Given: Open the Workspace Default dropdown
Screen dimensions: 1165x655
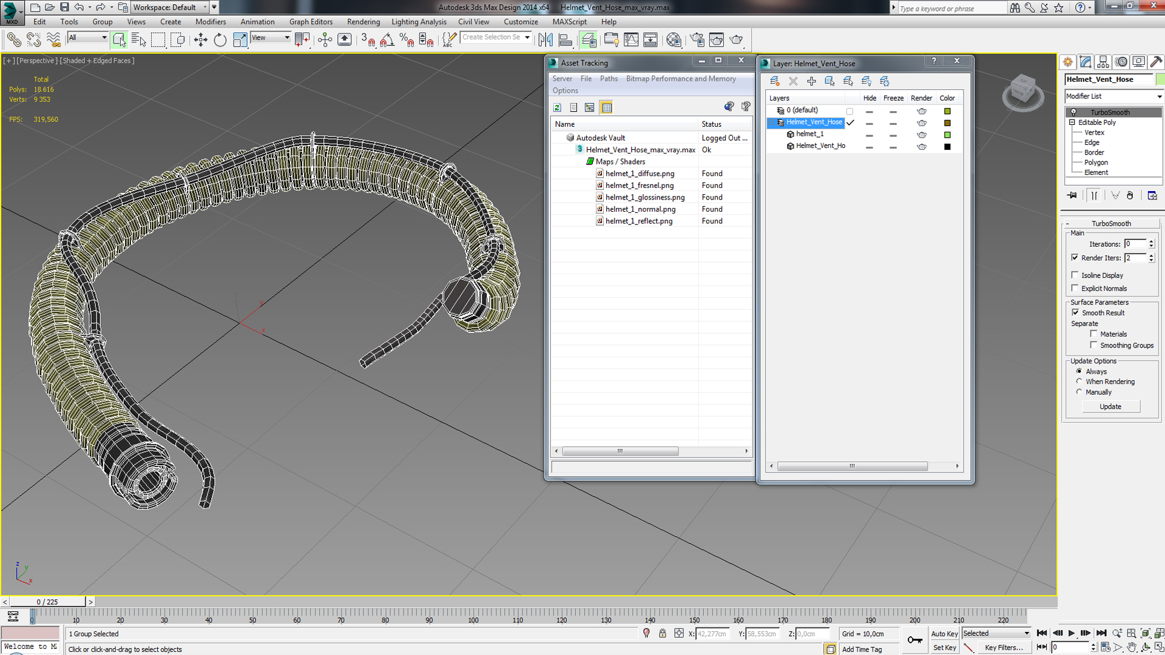Looking at the screenshot, I should 170,7.
